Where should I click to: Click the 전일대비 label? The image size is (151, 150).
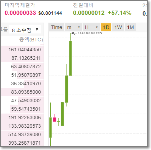tap(83, 5)
